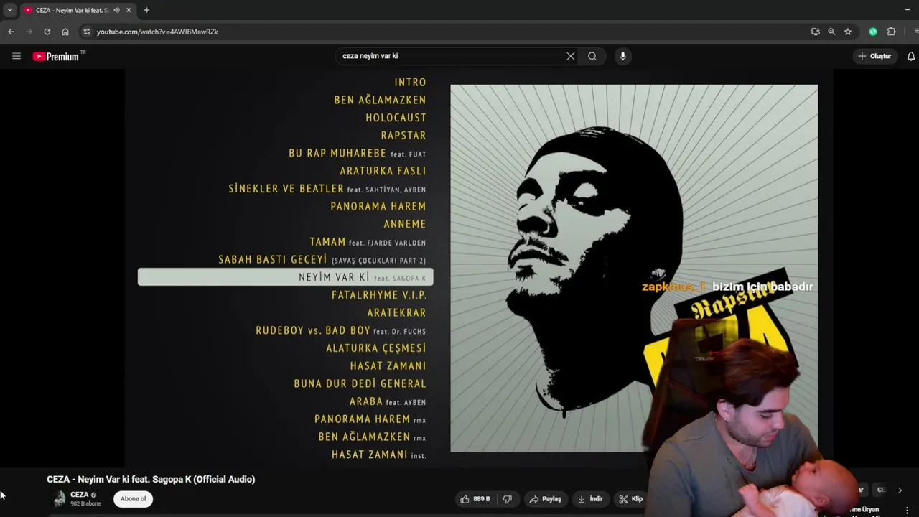Click the HASAT ZAMANI inst. track text
Screen dimensions: 919x517
[379, 455]
